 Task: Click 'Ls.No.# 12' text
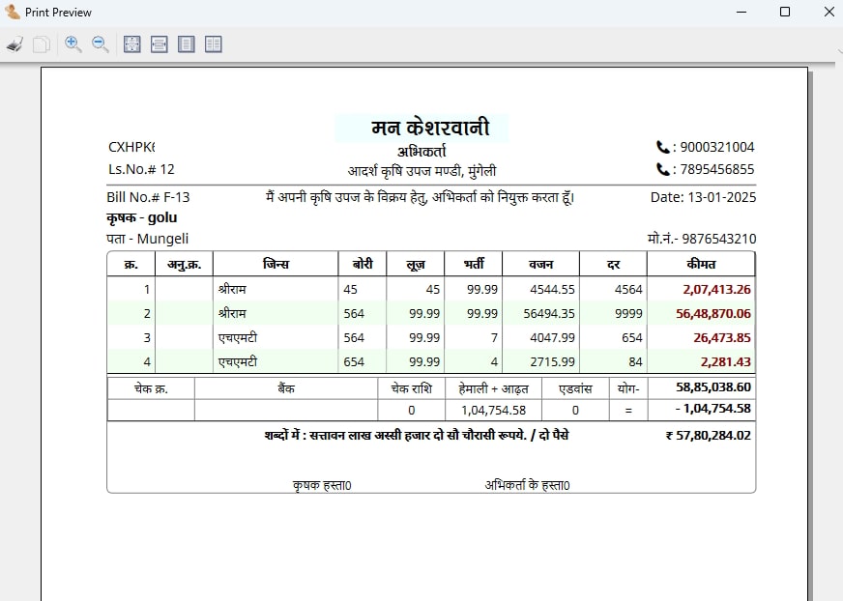141,169
